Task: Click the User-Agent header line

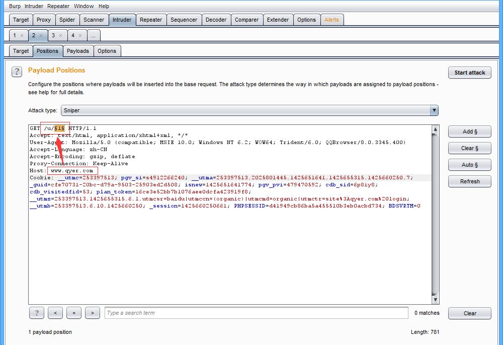Action: pos(217,143)
